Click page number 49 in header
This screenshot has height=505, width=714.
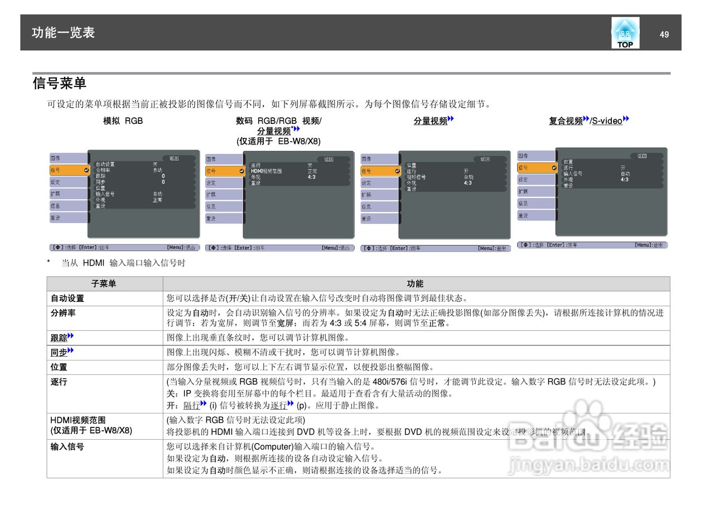pos(664,34)
